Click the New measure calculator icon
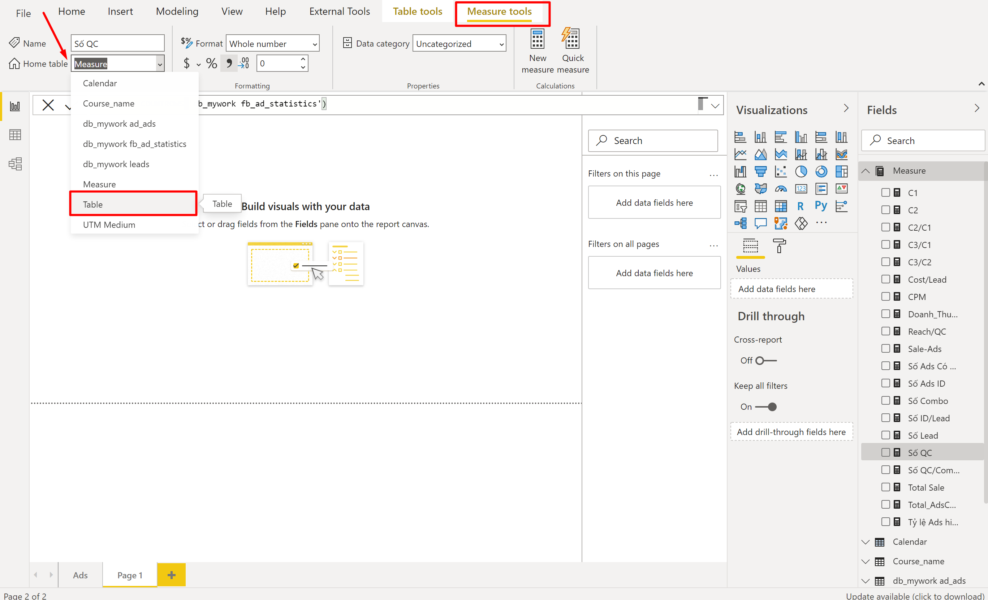 [537, 39]
